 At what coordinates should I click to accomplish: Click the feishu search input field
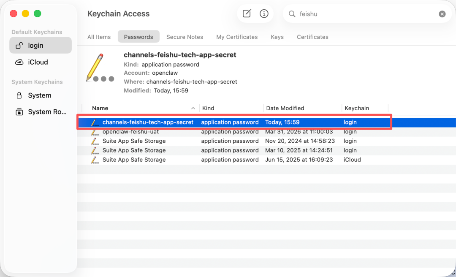363,14
